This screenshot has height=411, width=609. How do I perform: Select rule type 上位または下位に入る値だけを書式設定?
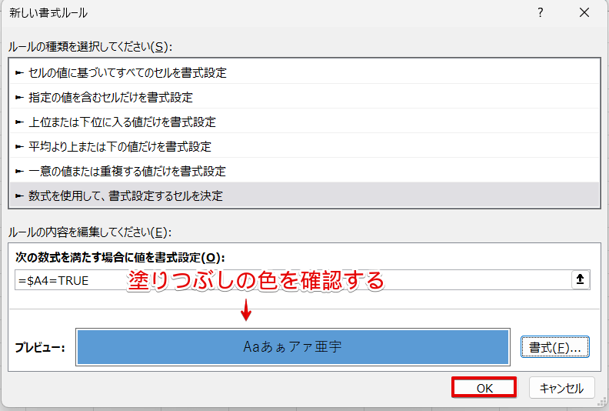(x=304, y=122)
